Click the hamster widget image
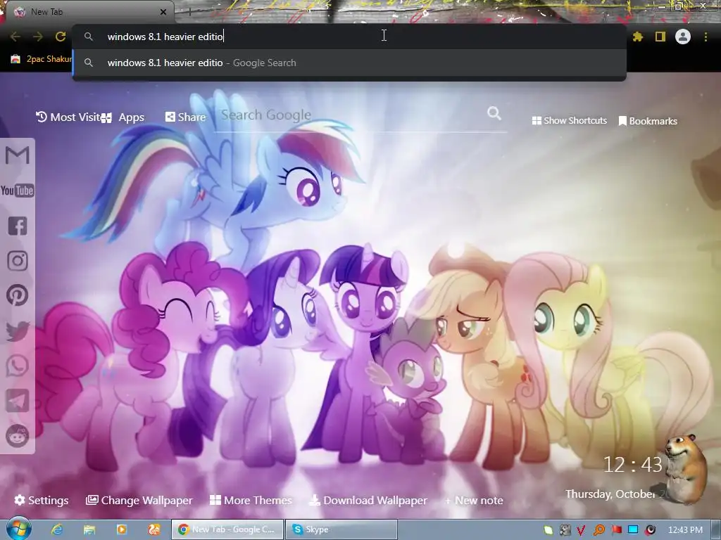Image resolution: width=721 pixels, height=540 pixels. [685, 468]
